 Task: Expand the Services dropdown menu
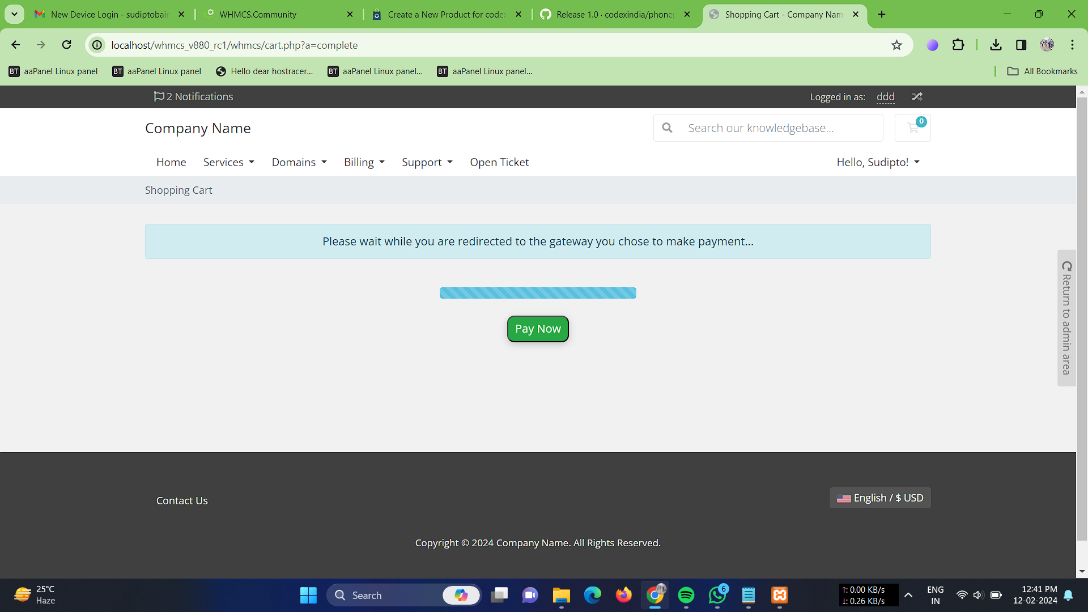[228, 162]
